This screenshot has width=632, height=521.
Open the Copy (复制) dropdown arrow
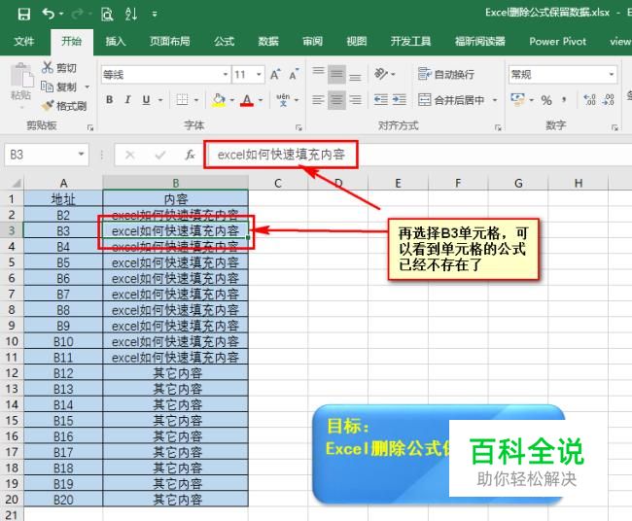88,87
